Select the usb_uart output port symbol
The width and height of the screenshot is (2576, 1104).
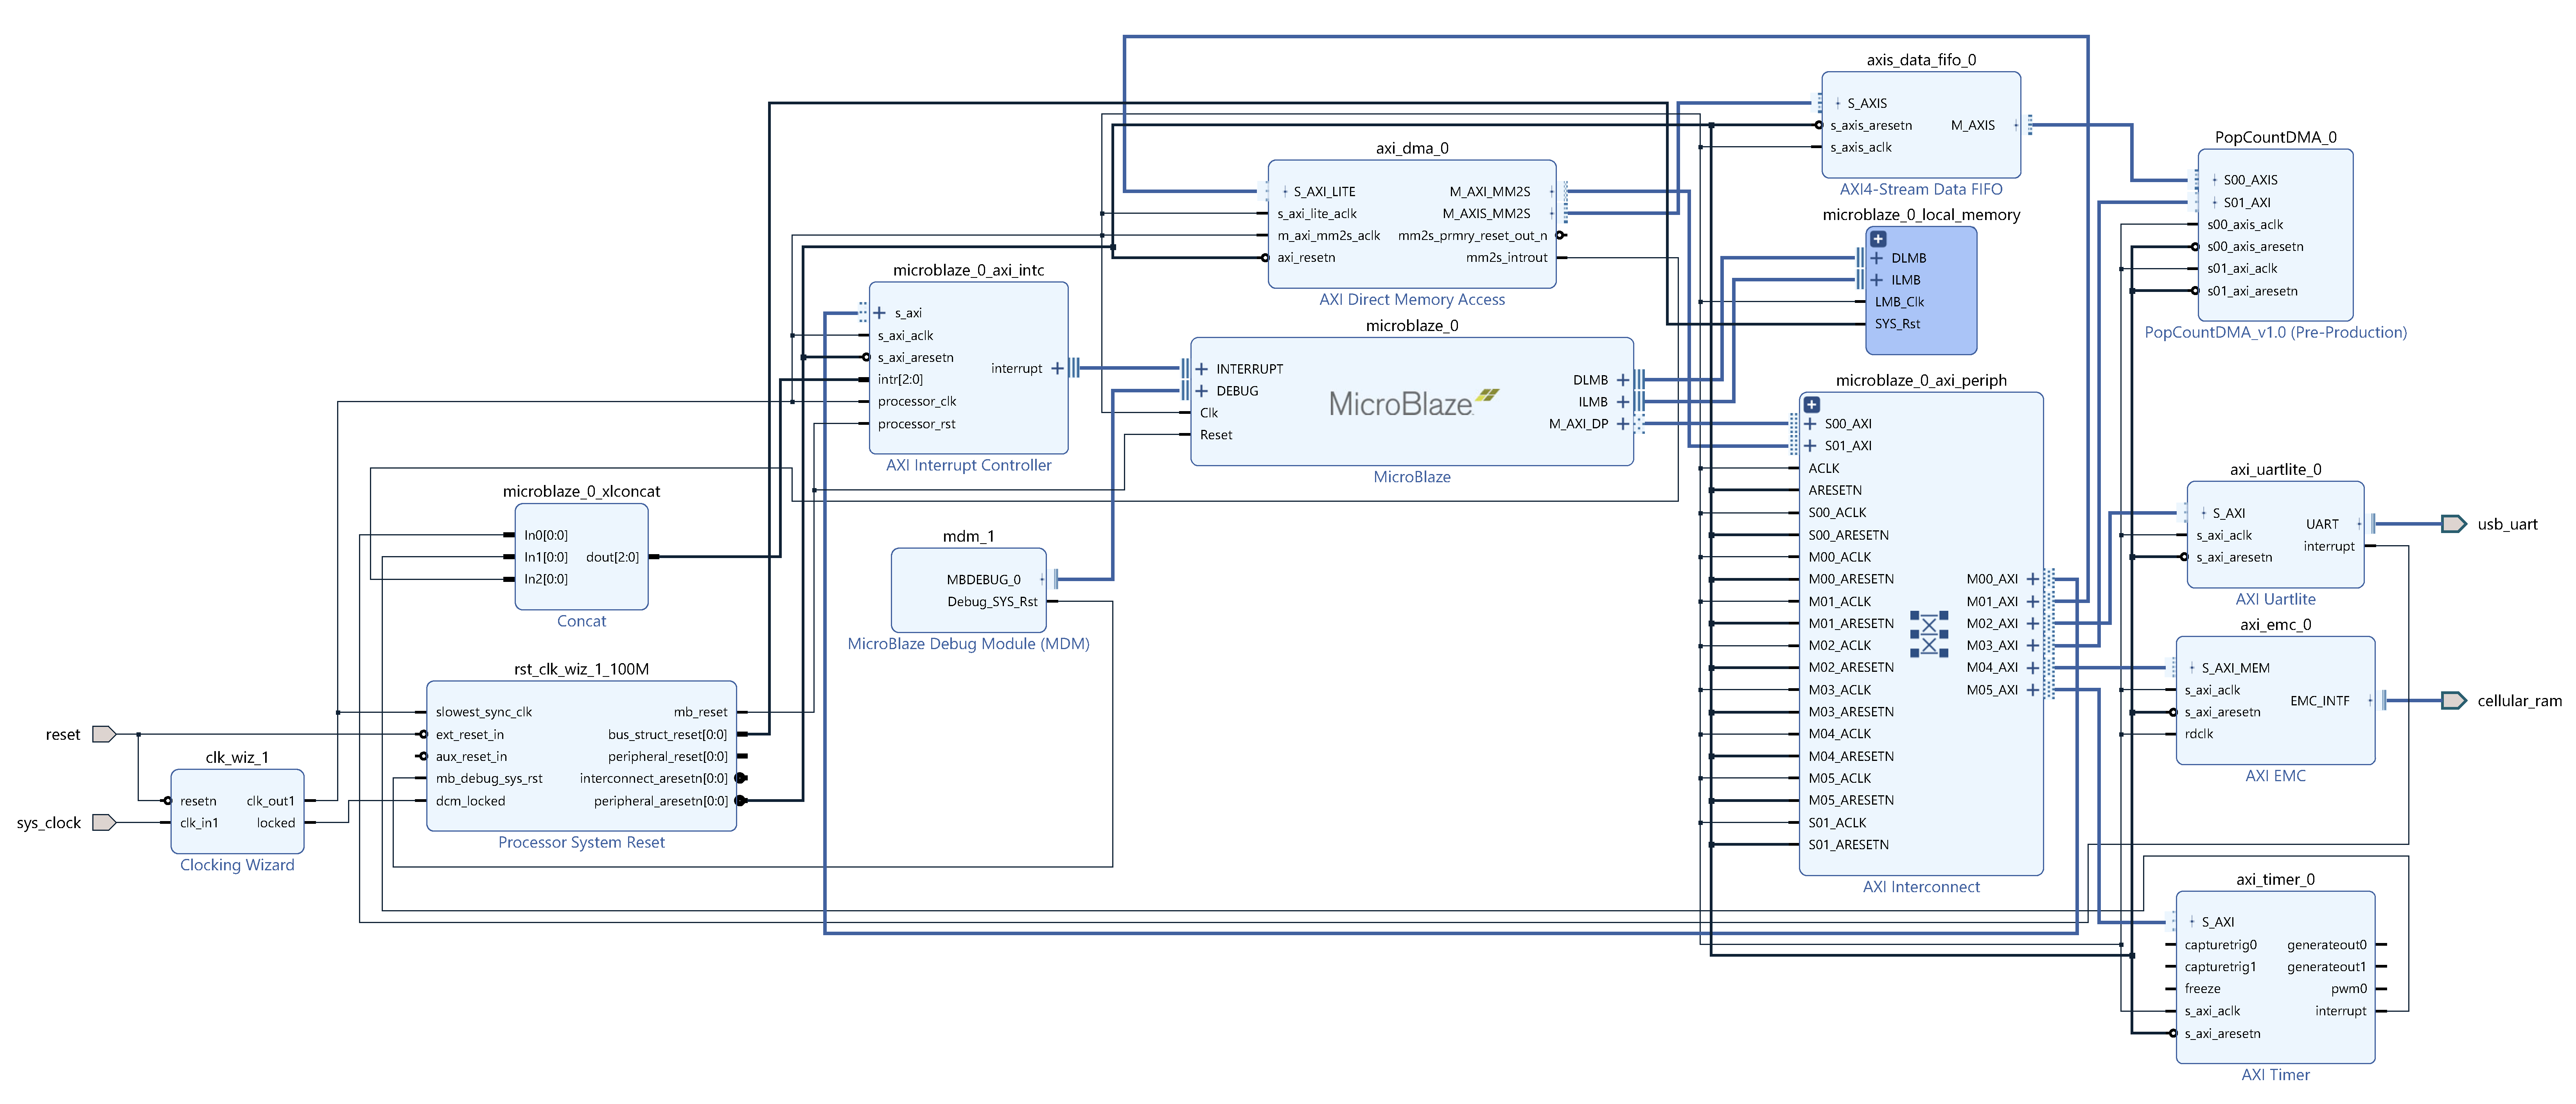pyautogui.click(x=2453, y=524)
